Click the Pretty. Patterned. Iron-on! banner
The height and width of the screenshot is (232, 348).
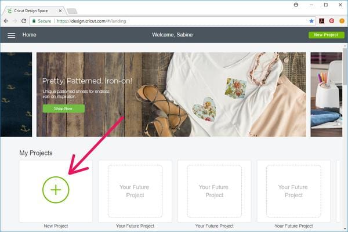[171, 95]
